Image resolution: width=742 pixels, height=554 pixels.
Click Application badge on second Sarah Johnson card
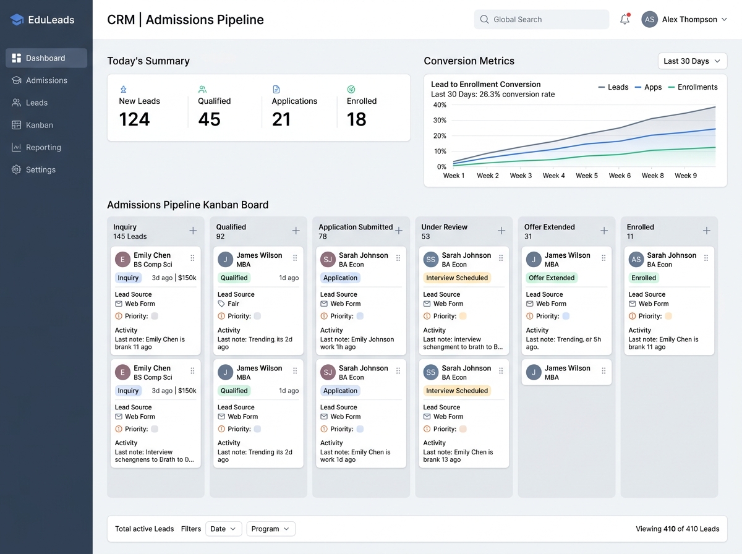(340, 391)
